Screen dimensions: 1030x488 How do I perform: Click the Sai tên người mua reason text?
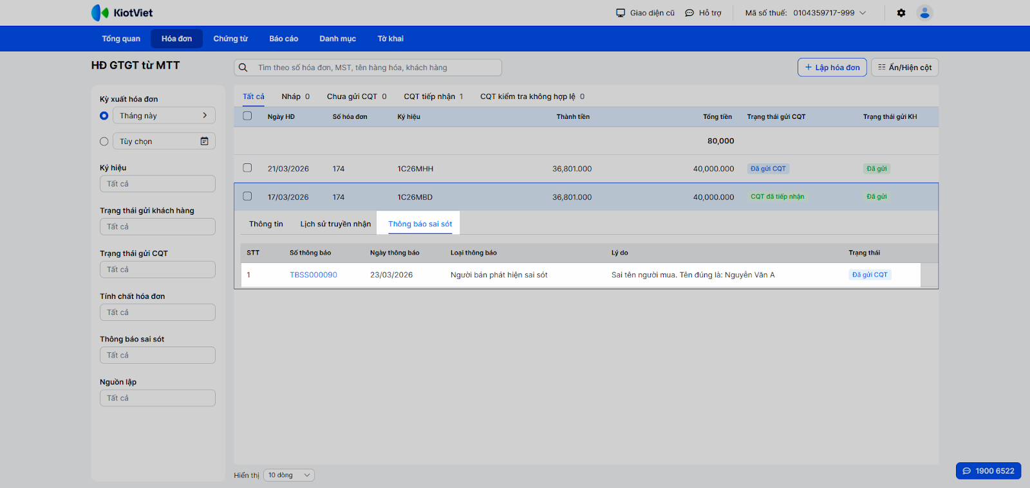point(693,275)
